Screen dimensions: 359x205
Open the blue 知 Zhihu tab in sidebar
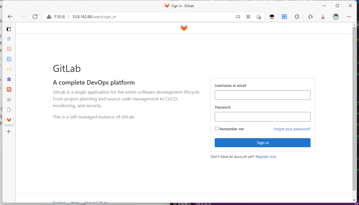[9, 59]
